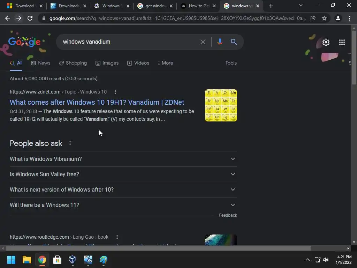Click the Chrome taskbar icon
Image resolution: width=357 pixels, height=268 pixels.
click(x=42, y=260)
